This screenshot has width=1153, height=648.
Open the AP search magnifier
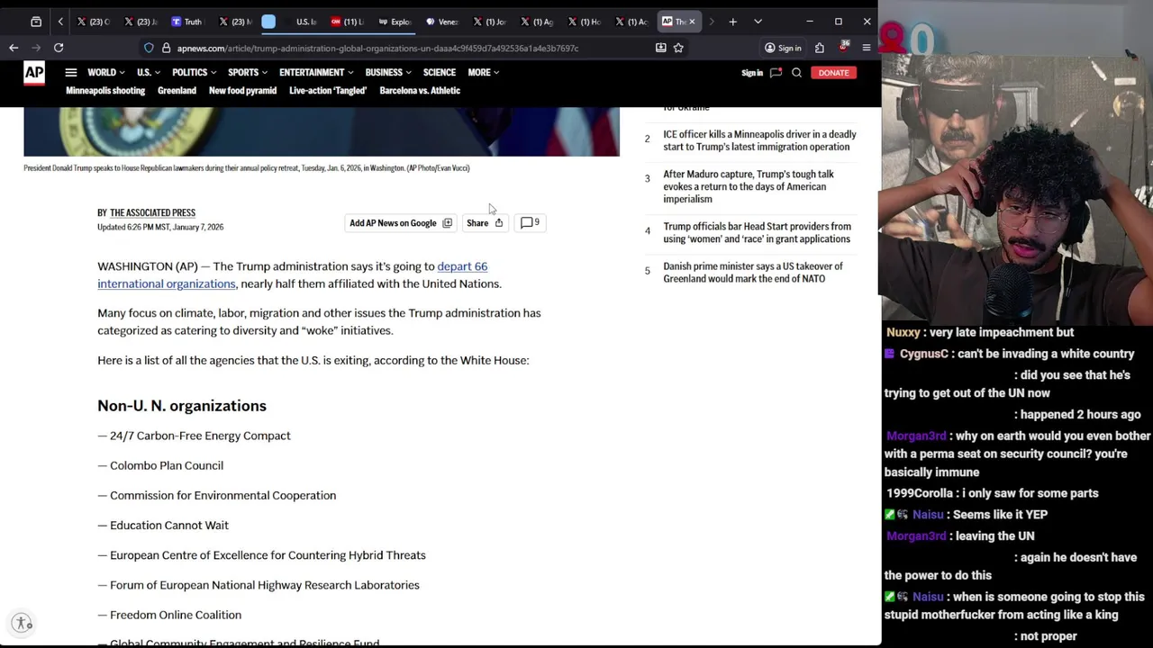click(x=796, y=73)
